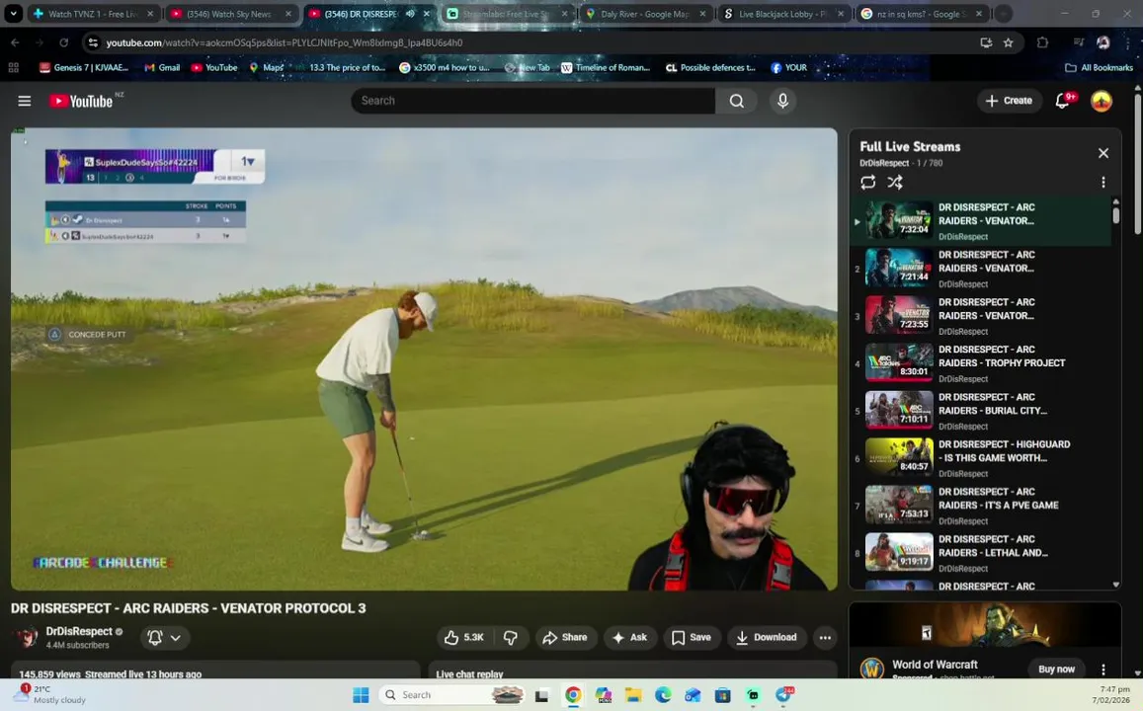Open Genesis 7 KJVAAE bookmark
The height and width of the screenshot is (711, 1143).
[x=85, y=67]
